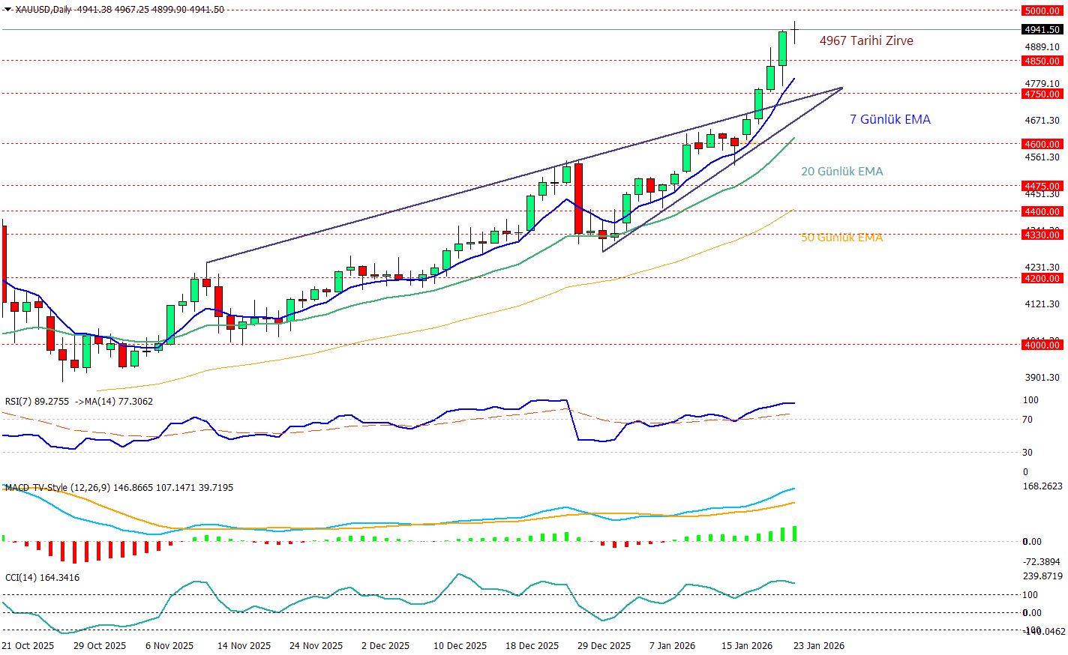Click the RSI(7) indicator title

[36, 402]
